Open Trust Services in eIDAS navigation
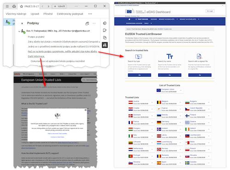 click(x=142, y=19)
